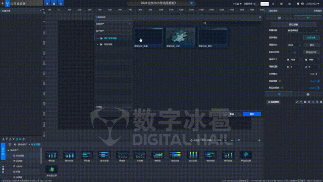323x182 pixels.
Task: Switch to the lower-left blue tab in right panel
Action: [x=279, y=95]
